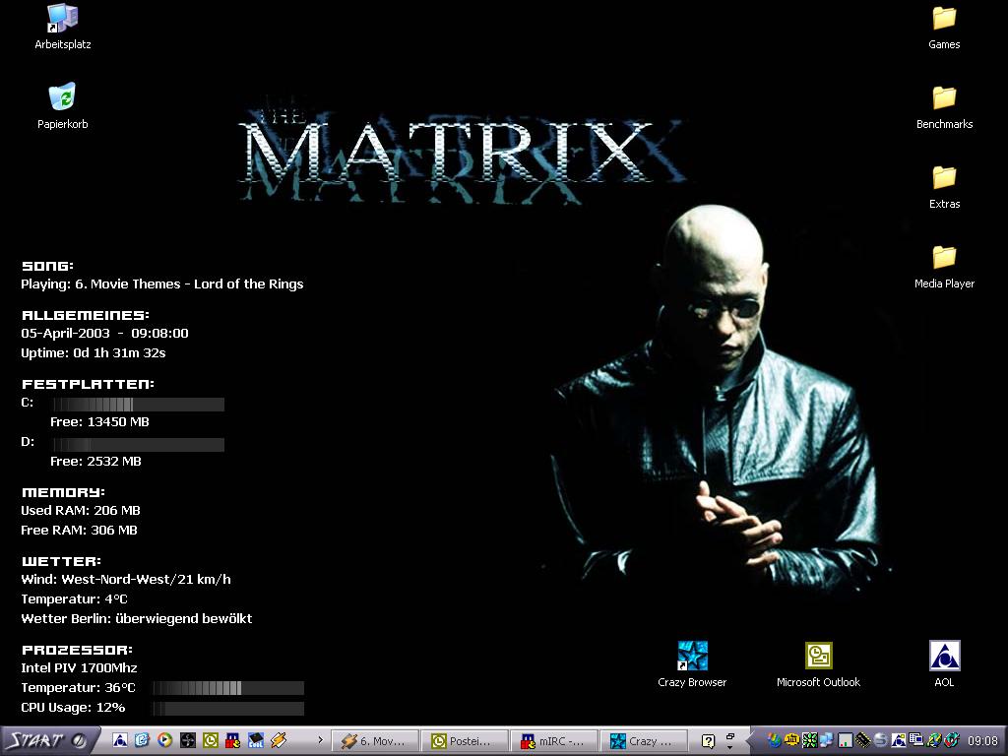The width and height of the screenshot is (1008, 756).
Task: Open the Papierkorb recycle bin
Action: click(x=62, y=106)
